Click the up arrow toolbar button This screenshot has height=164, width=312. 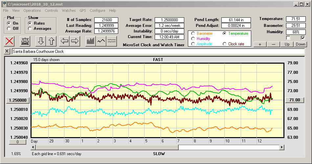[51, 41]
